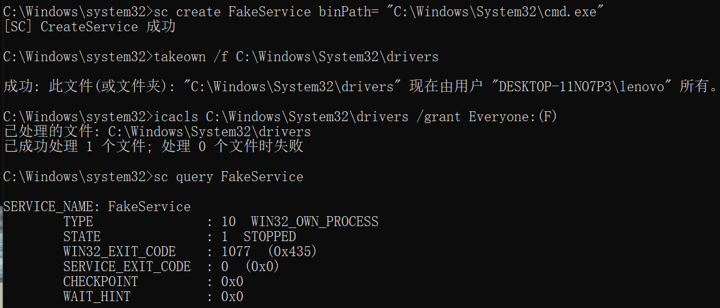Viewport: 720px width, 308px height.
Task: Click the 'WAIT_HINT' field label
Action: [97, 297]
